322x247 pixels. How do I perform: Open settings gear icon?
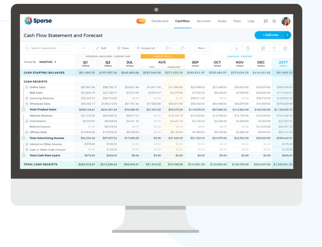click(274, 21)
